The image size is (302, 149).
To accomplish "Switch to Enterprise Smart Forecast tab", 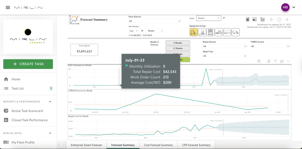I will pyautogui.click(x=86, y=145).
